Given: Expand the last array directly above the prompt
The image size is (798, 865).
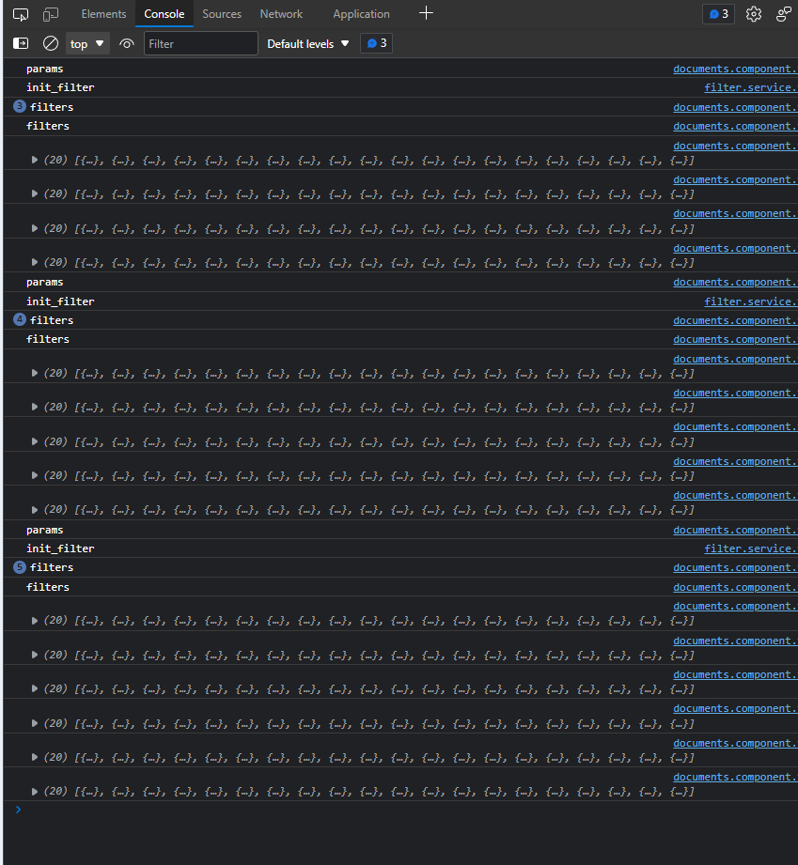Looking at the screenshot, I should pos(35,792).
